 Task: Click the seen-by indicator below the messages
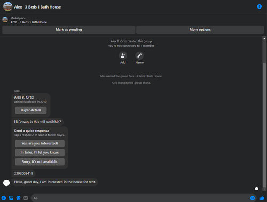tap(256, 189)
